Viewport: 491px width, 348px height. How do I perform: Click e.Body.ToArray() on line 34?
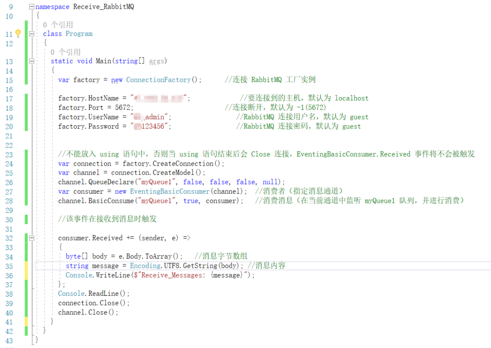coord(149,256)
